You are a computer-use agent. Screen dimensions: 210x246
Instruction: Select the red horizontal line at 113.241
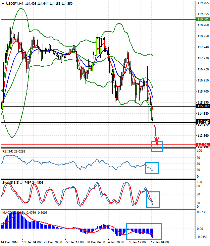[x=99, y=145]
